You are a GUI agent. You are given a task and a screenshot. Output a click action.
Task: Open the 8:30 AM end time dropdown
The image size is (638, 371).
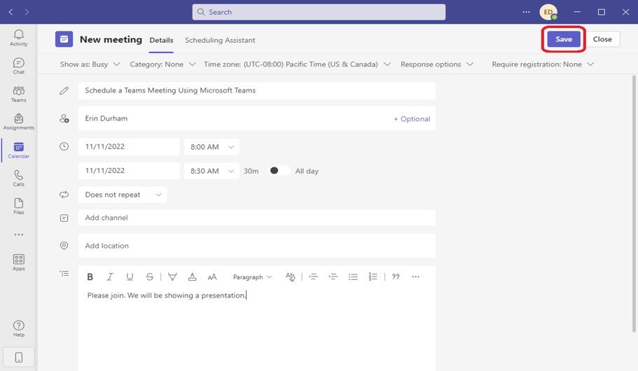click(211, 171)
